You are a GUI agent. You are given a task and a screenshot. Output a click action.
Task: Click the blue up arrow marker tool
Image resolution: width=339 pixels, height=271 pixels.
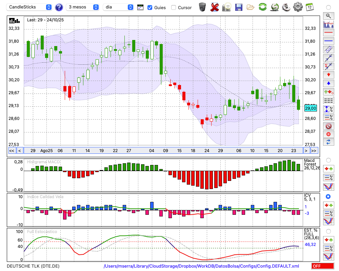328,83
